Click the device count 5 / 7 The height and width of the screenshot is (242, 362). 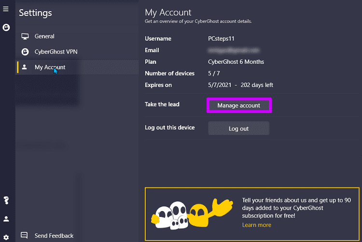point(214,73)
